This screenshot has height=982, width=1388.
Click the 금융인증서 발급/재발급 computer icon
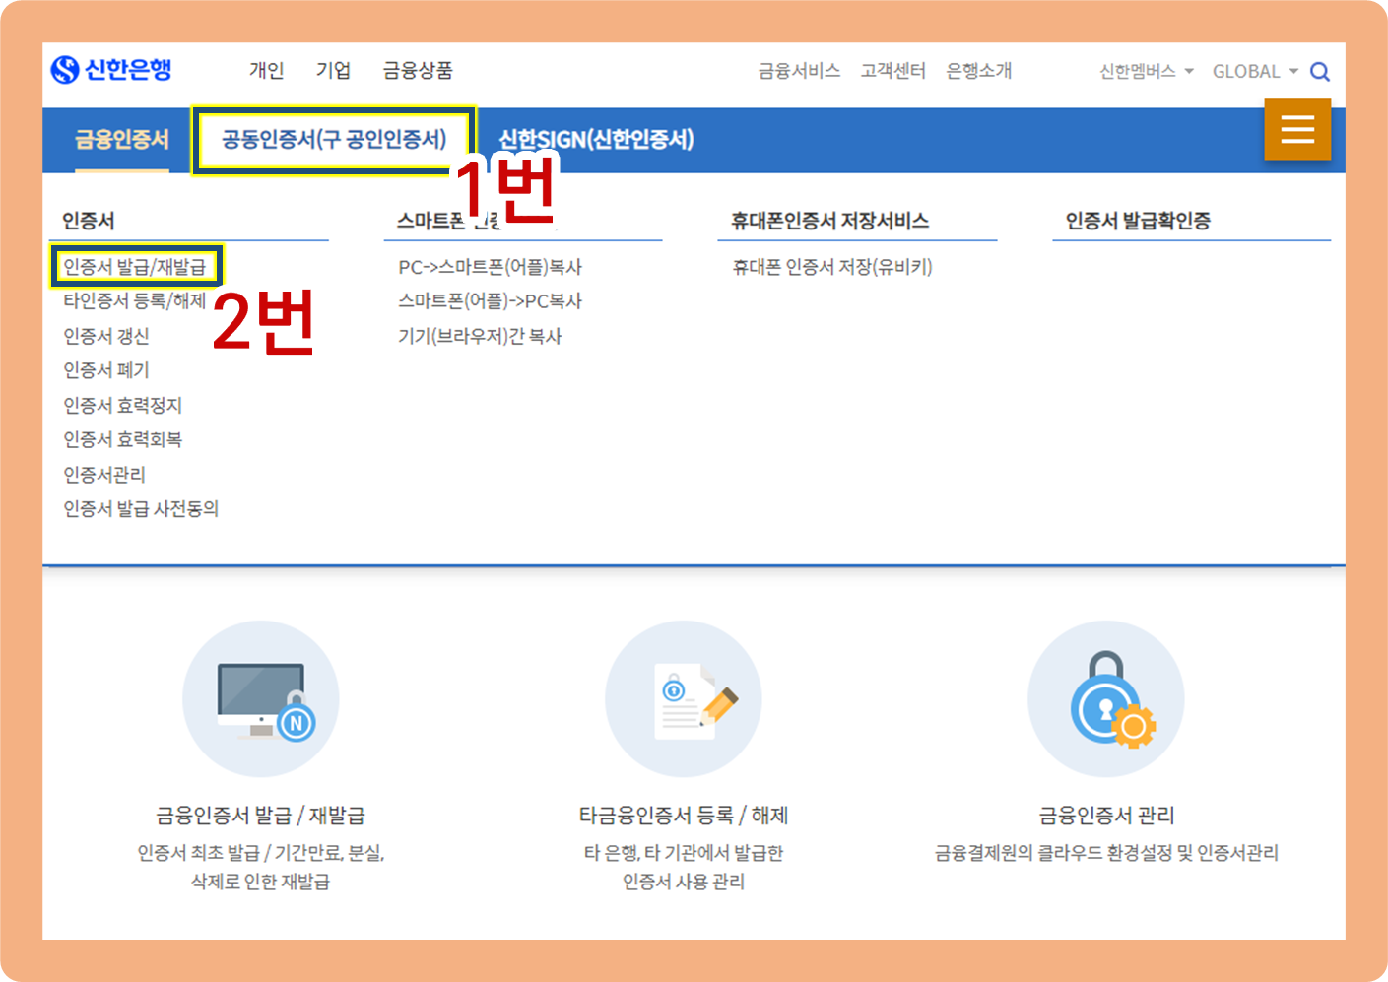pyautogui.click(x=261, y=698)
